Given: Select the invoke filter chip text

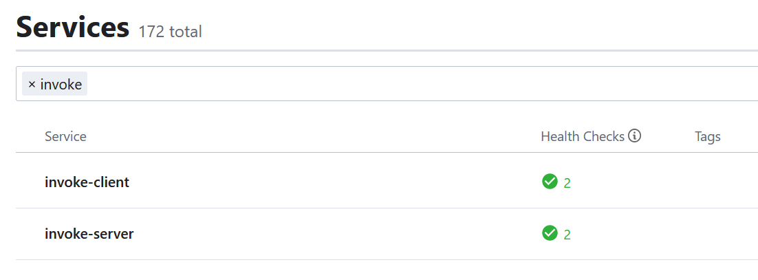Looking at the screenshot, I should click(x=61, y=85).
